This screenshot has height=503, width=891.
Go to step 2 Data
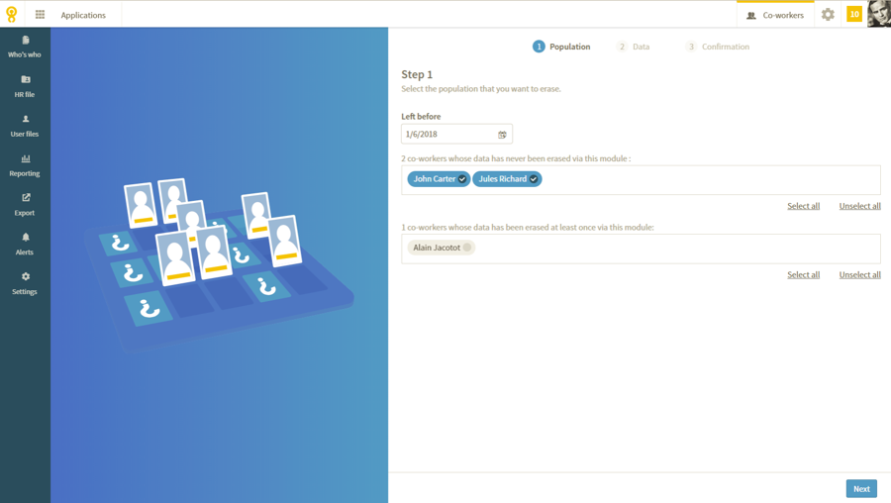click(633, 47)
